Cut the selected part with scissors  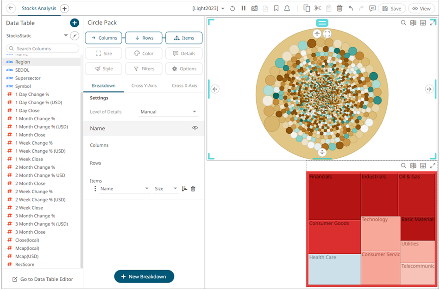tap(317, 8)
